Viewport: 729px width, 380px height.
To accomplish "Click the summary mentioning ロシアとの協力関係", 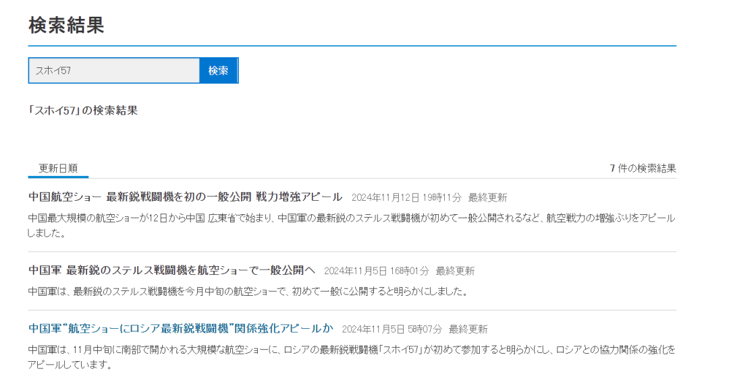I will tap(351, 350).
